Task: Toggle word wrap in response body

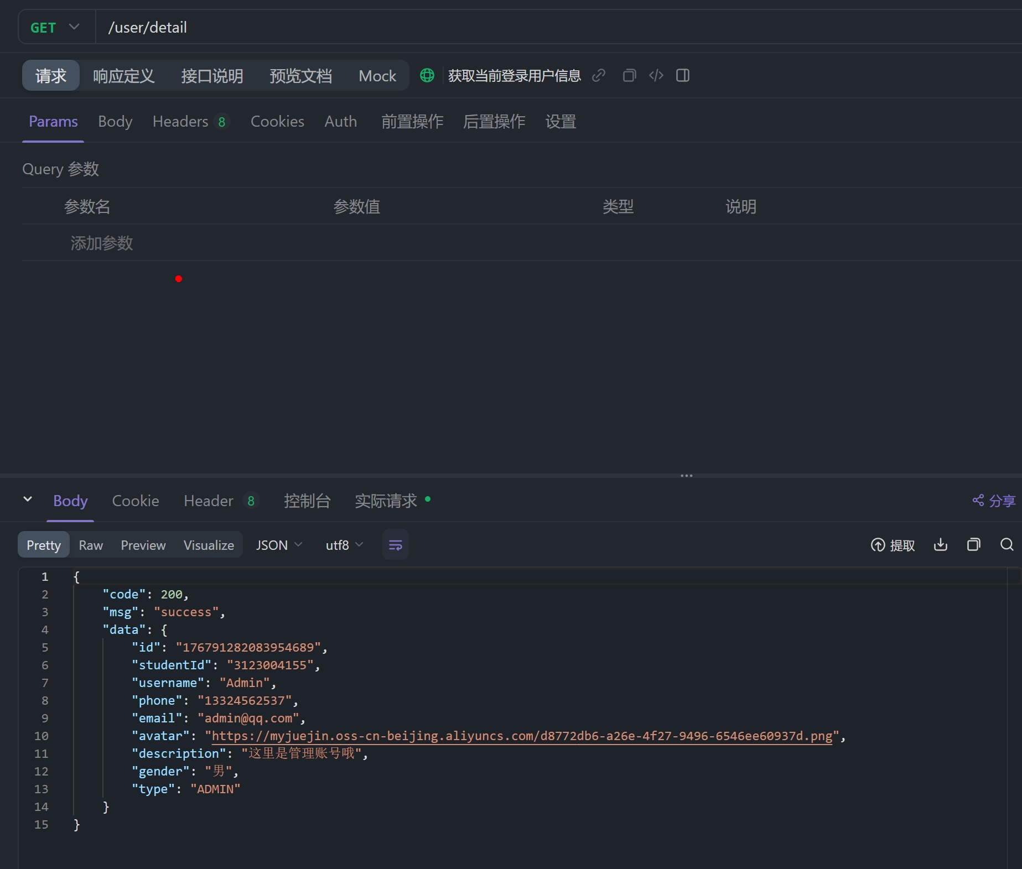Action: 396,545
